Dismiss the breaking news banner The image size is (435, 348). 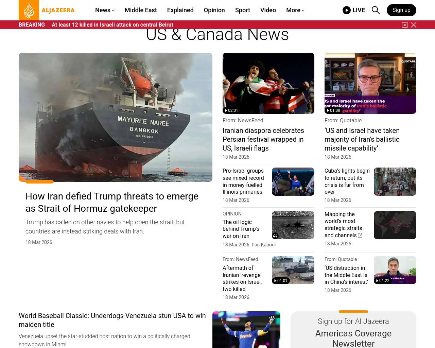[x=414, y=25]
